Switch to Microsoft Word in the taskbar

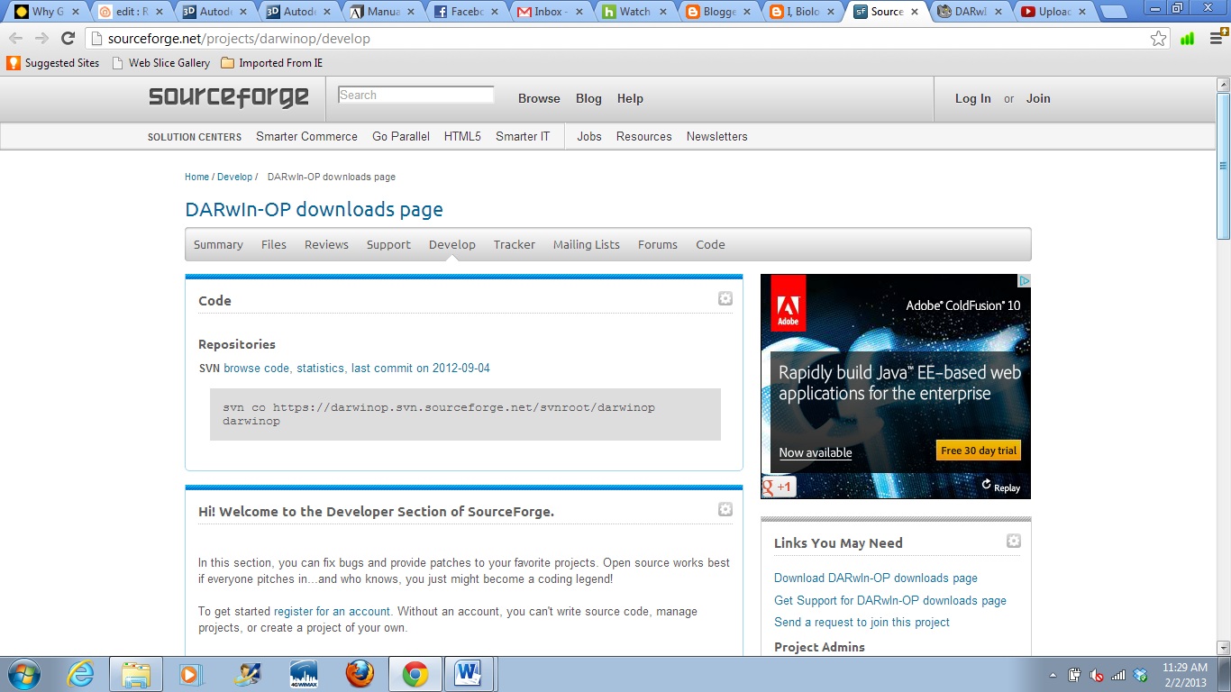(x=470, y=674)
